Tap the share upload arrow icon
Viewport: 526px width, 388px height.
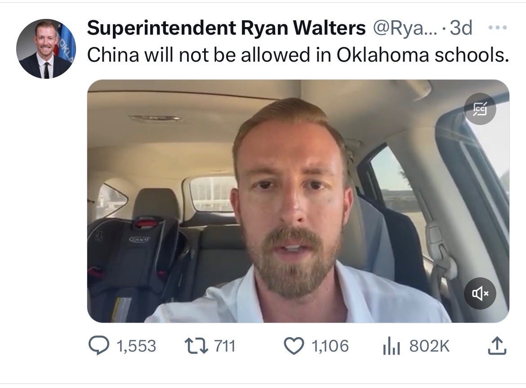(497, 346)
